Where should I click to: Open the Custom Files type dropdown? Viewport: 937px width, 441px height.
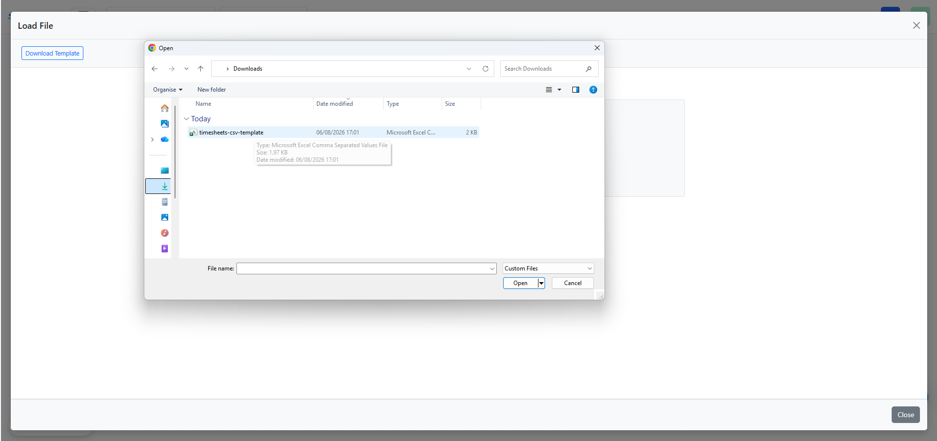pos(548,268)
